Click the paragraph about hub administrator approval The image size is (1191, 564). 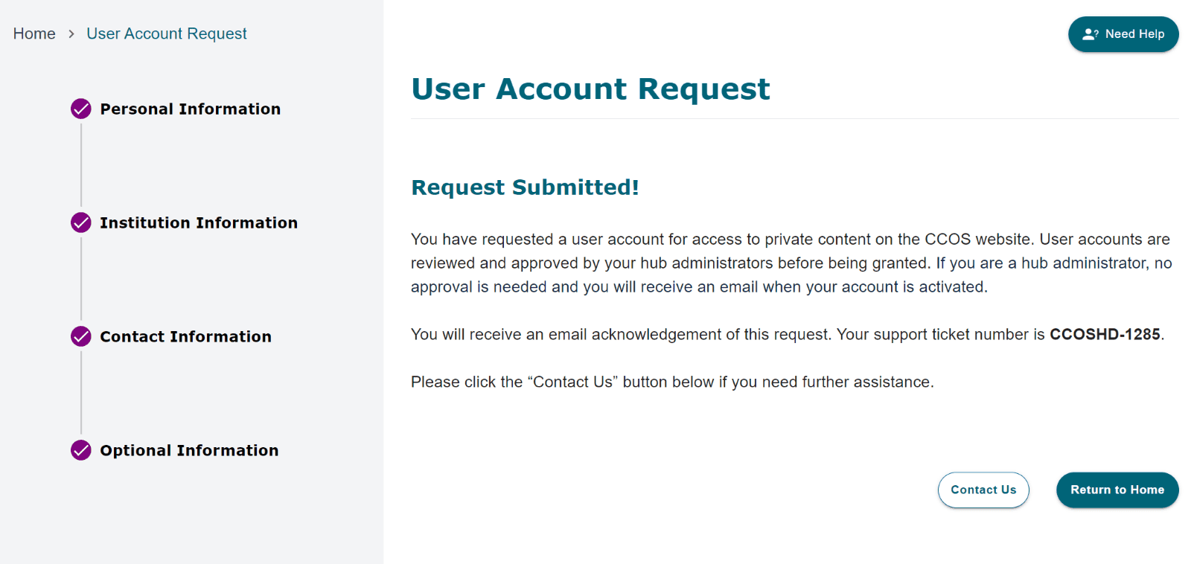(791, 263)
